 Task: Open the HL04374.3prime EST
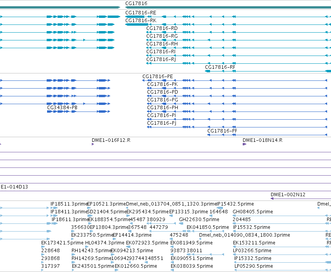(x=105, y=243)
